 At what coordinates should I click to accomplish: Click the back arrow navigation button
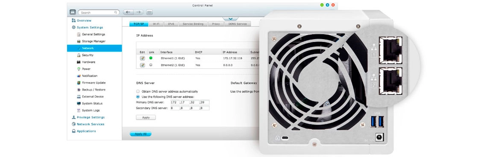click(128, 12)
